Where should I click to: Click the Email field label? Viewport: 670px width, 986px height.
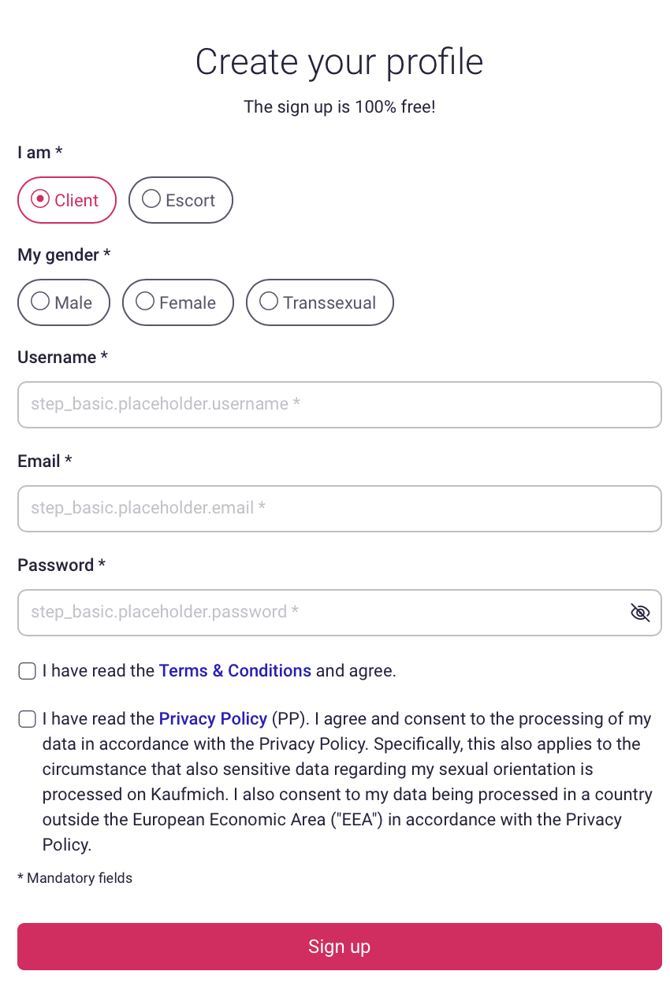coord(45,461)
